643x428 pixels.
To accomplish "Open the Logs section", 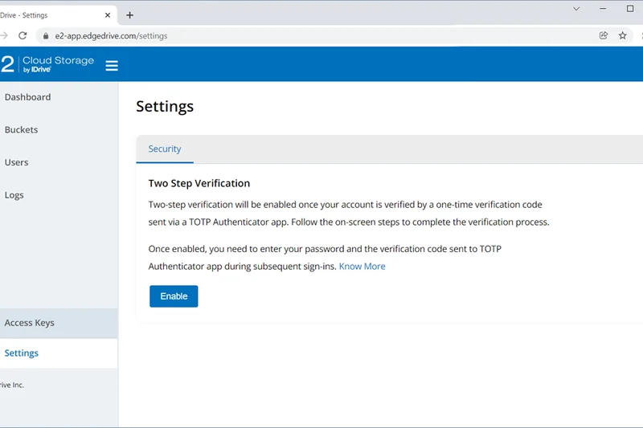I will (14, 195).
